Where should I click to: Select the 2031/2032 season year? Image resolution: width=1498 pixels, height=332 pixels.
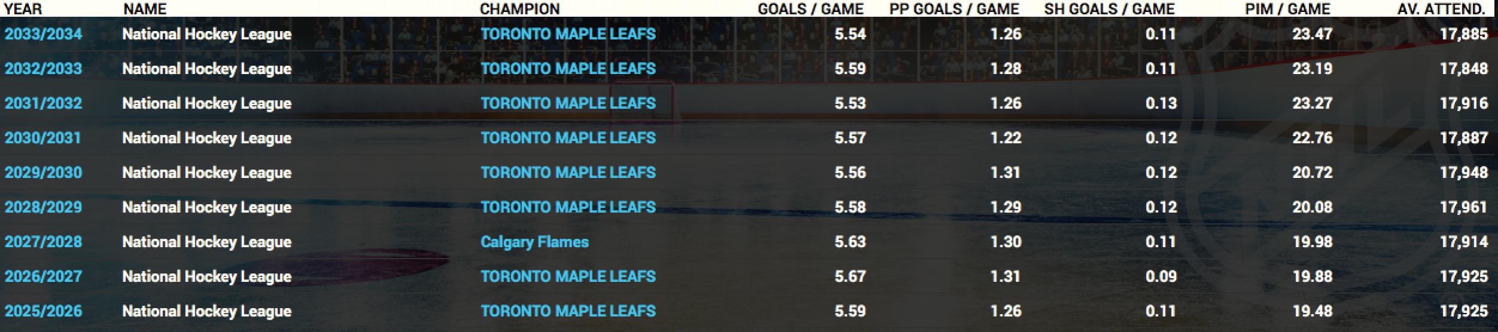point(43,103)
